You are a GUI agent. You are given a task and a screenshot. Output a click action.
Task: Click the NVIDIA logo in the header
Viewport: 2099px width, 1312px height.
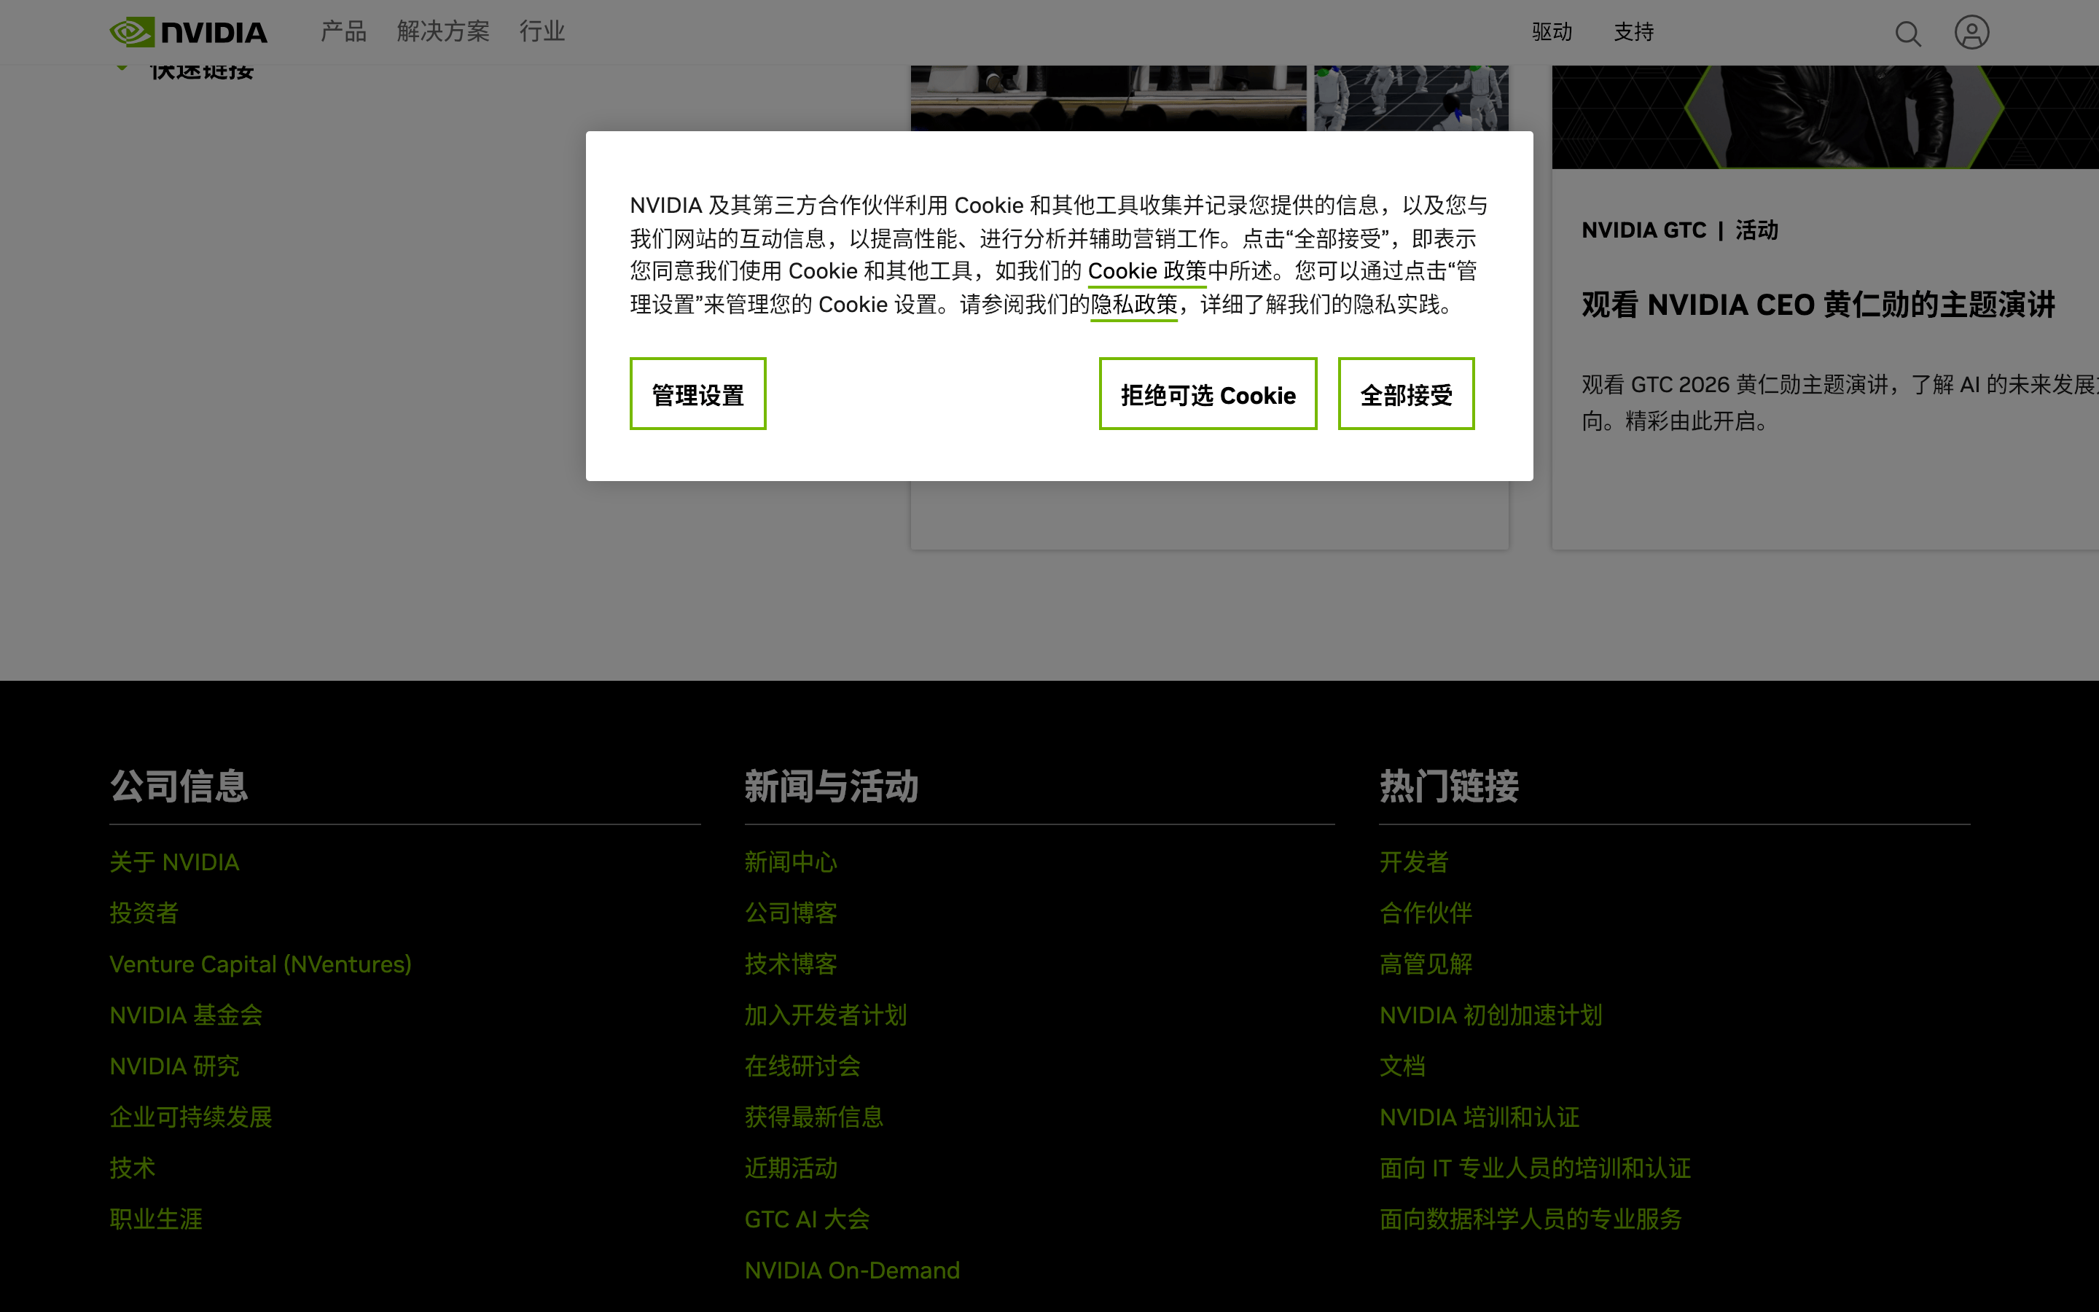188,32
